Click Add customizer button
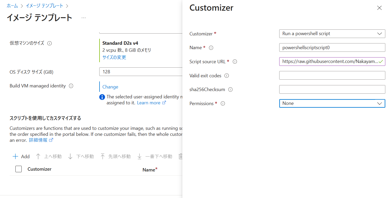The width and height of the screenshot is (390, 198). [x=21, y=156]
